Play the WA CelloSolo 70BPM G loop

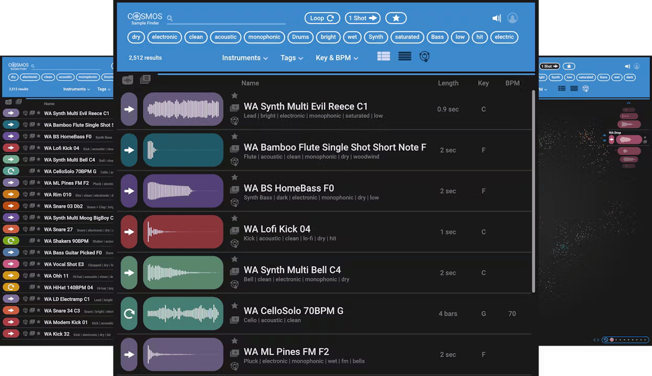129,314
